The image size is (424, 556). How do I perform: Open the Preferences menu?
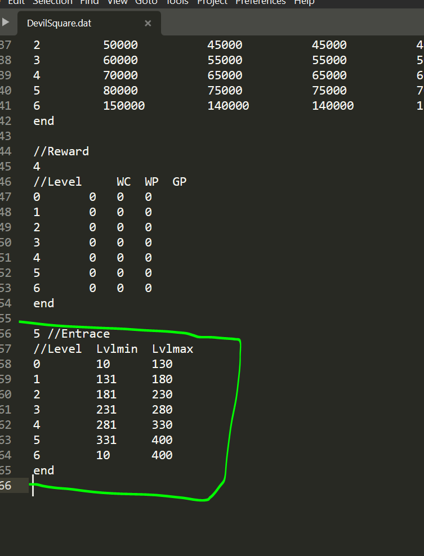click(260, 2)
